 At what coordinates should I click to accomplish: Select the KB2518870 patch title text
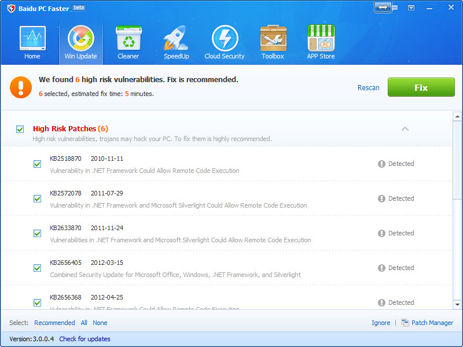pos(65,158)
